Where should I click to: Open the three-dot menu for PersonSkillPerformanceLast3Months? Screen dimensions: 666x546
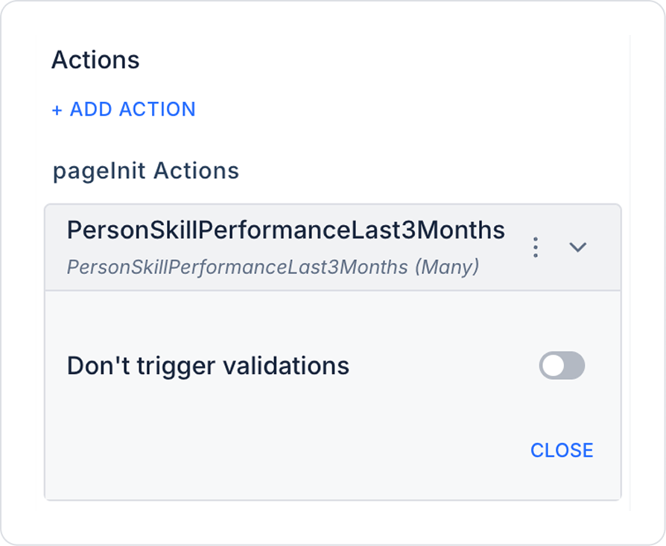click(x=536, y=247)
